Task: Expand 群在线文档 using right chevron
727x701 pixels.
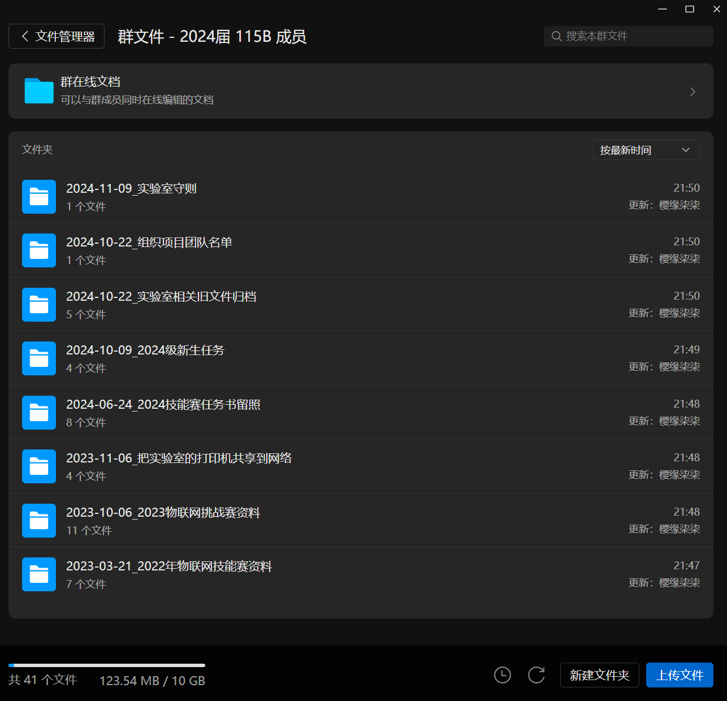Action: click(x=693, y=92)
